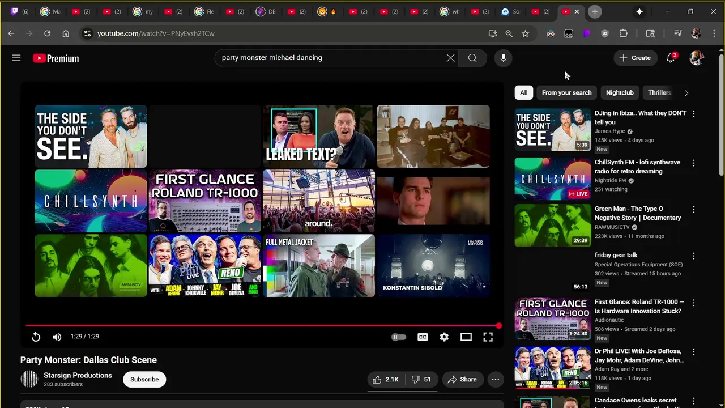Share the video

click(x=462, y=379)
